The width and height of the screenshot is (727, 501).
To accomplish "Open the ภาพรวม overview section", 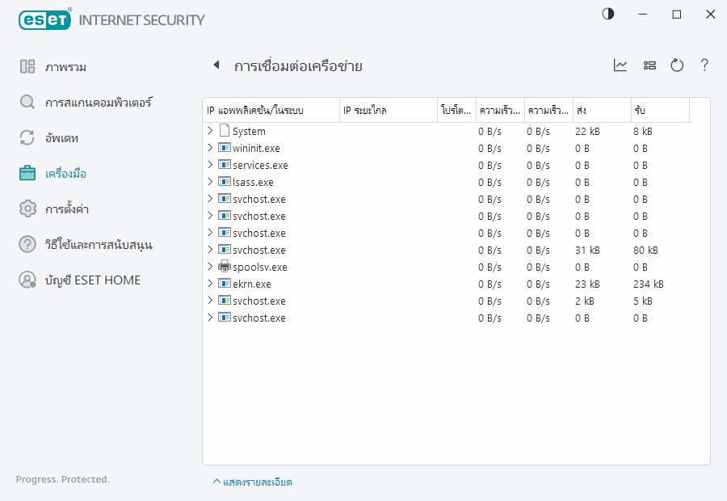I will point(65,67).
